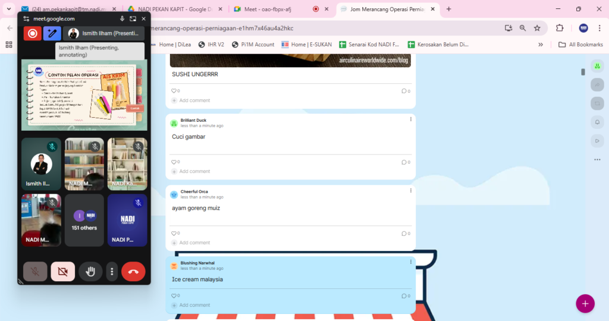This screenshot has height=321, width=609.
Task: Bookmark this page with the star icon
Action: [537, 28]
